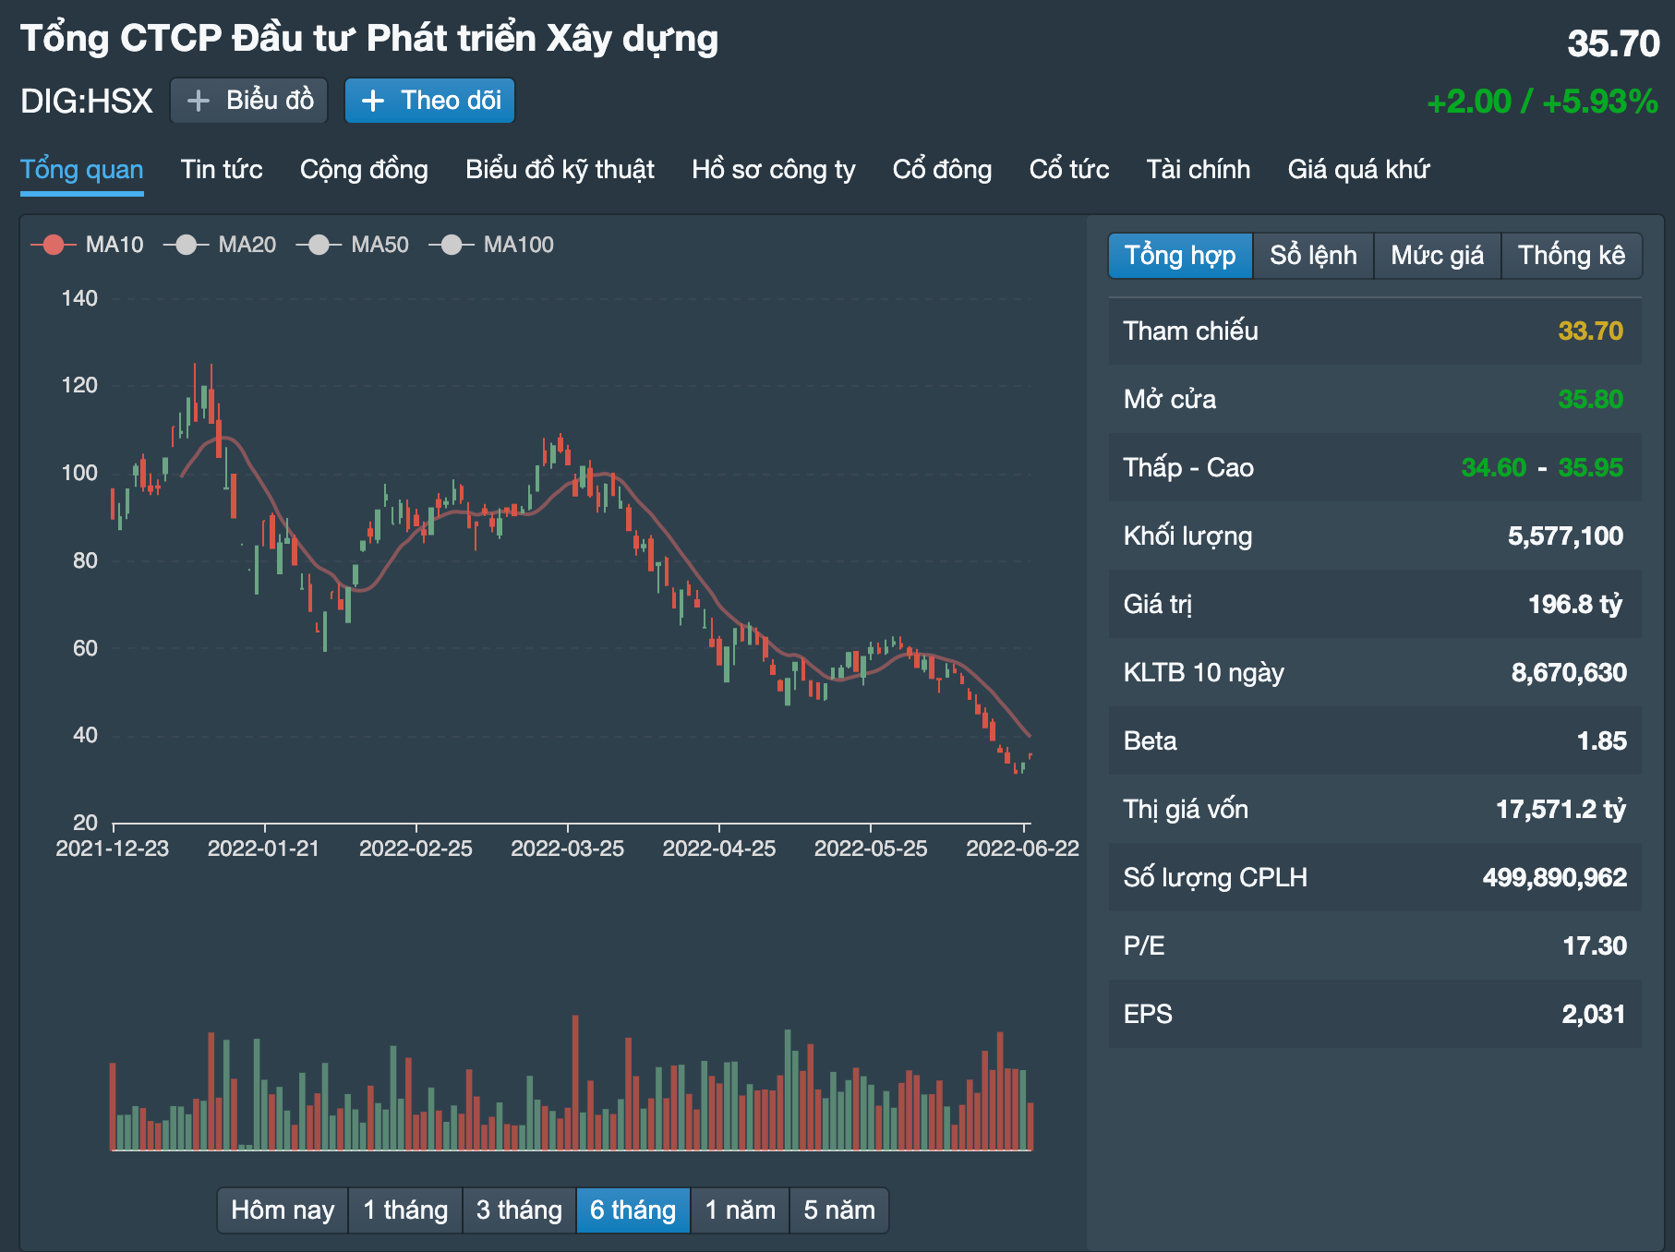Open the Thống kê panel tab

point(1572,256)
